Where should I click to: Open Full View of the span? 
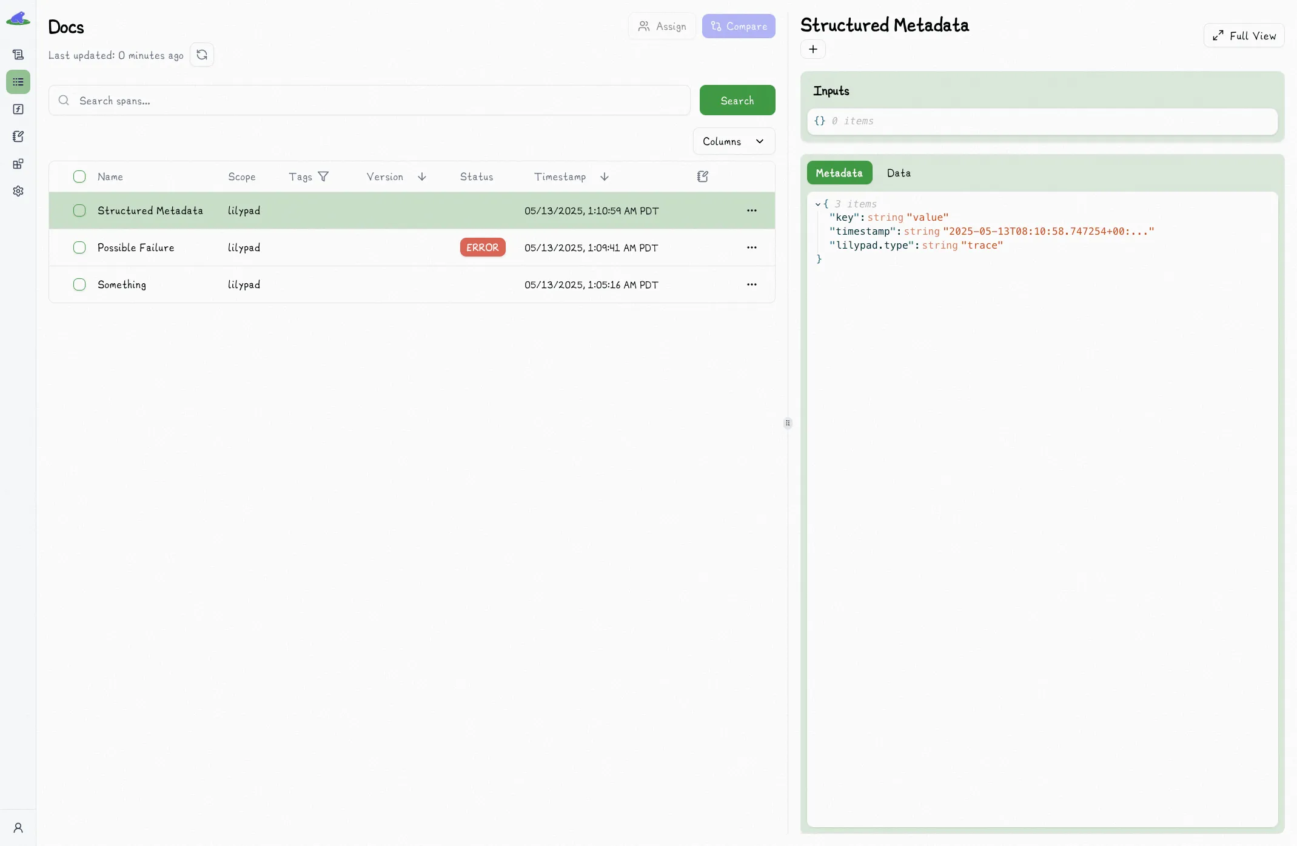pos(1244,36)
